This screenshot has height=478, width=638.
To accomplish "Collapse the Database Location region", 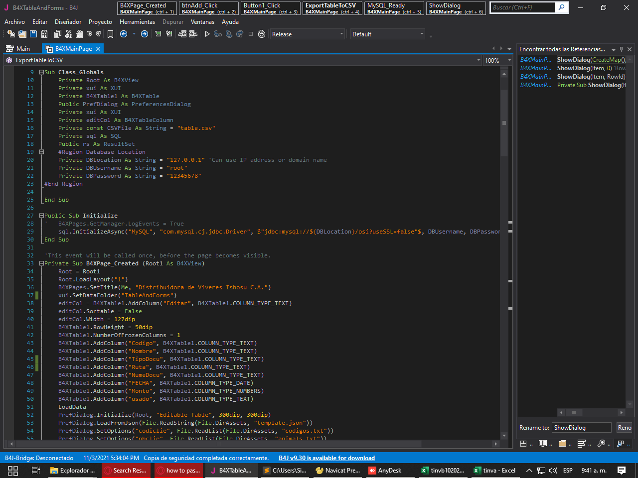I will pos(42,152).
